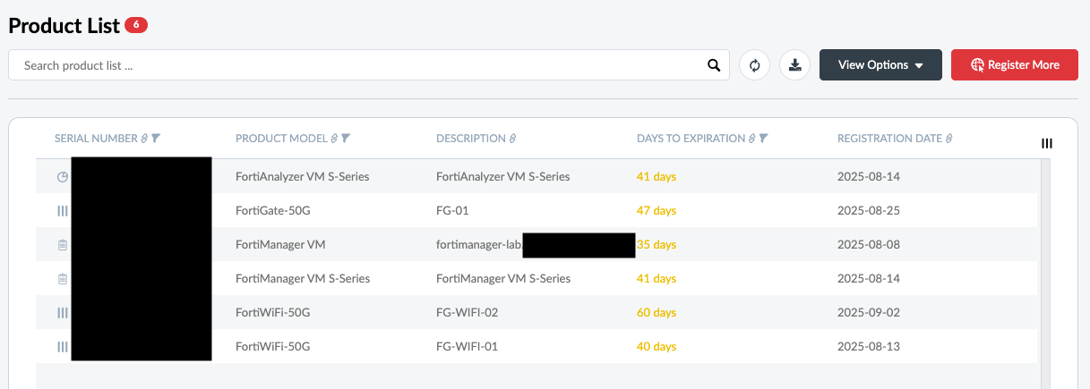Screen dimensions: 1090x389
Task: Click 41 days in the FortiAnalyzer row
Action: [x=657, y=177]
